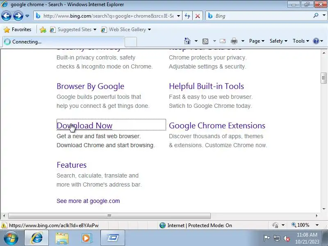The height and width of the screenshot is (246, 328).
Task: Select the Connecting... tab
Action: pos(64,42)
